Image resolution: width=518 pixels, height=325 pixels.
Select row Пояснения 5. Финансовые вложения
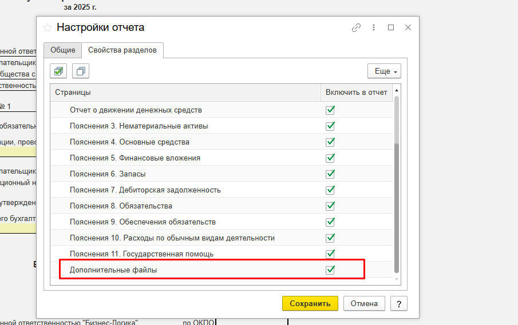222,158
